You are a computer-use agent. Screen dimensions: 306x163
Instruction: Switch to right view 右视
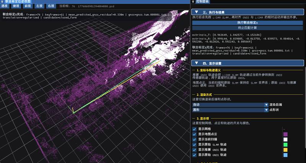(51, 6)
